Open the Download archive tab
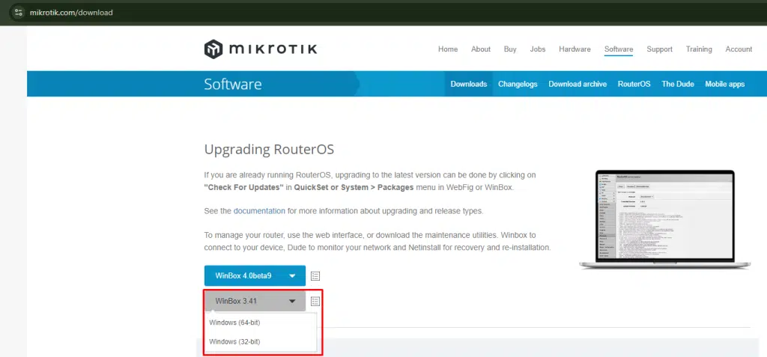This screenshot has width=767, height=357. 577,84
